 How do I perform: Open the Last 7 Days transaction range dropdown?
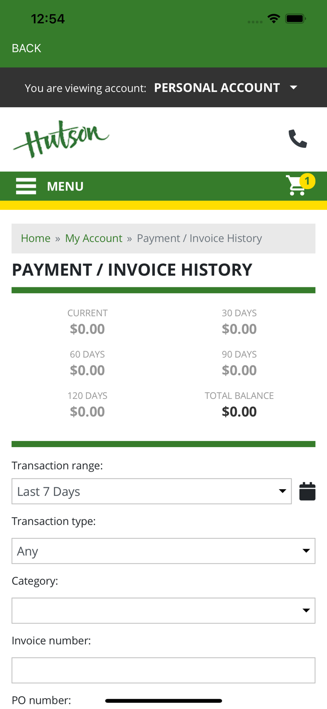pos(151,491)
